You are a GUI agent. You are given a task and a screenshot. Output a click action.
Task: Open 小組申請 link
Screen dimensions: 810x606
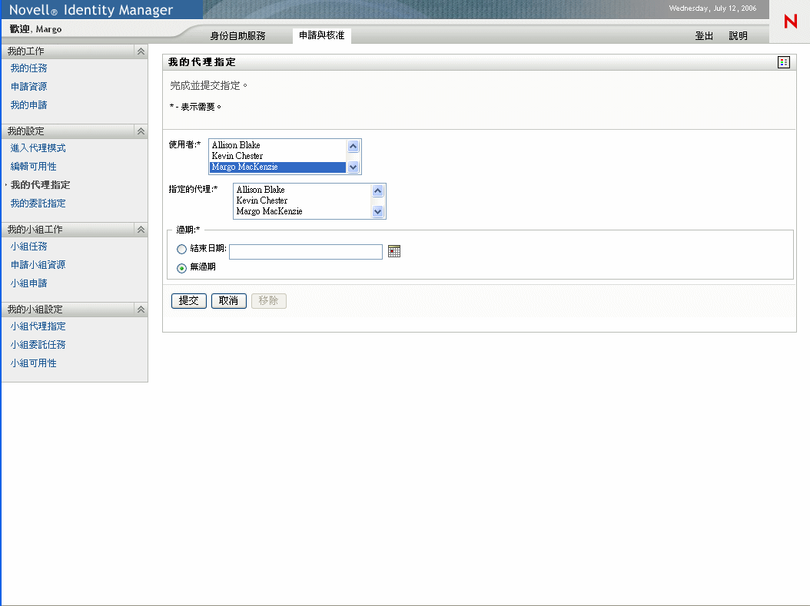click(29, 283)
